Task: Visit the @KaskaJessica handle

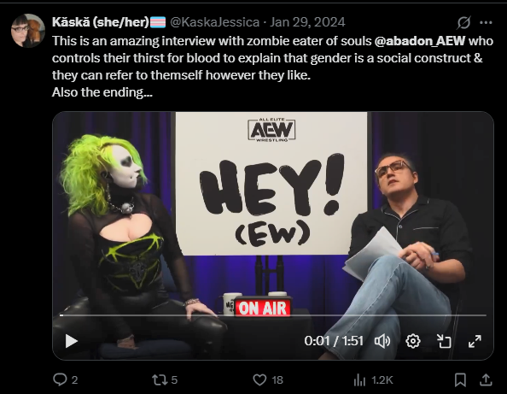Action: coord(215,22)
